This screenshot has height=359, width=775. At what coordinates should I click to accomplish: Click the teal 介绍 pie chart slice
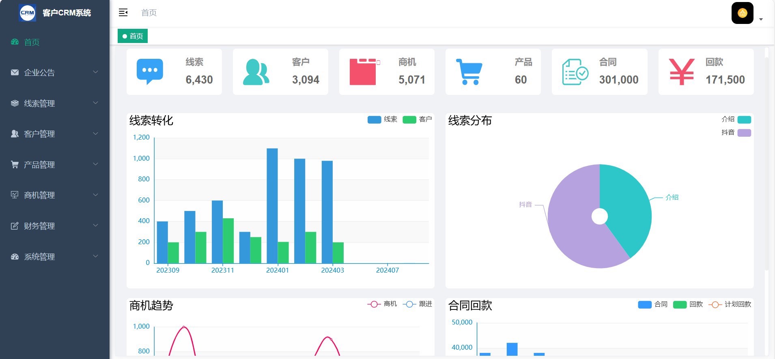625,207
